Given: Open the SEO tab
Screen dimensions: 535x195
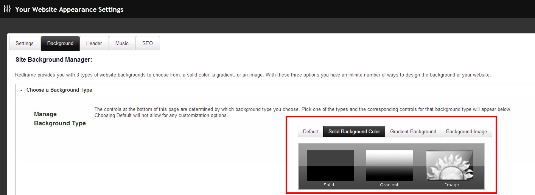Looking at the screenshot, I should 148,44.
